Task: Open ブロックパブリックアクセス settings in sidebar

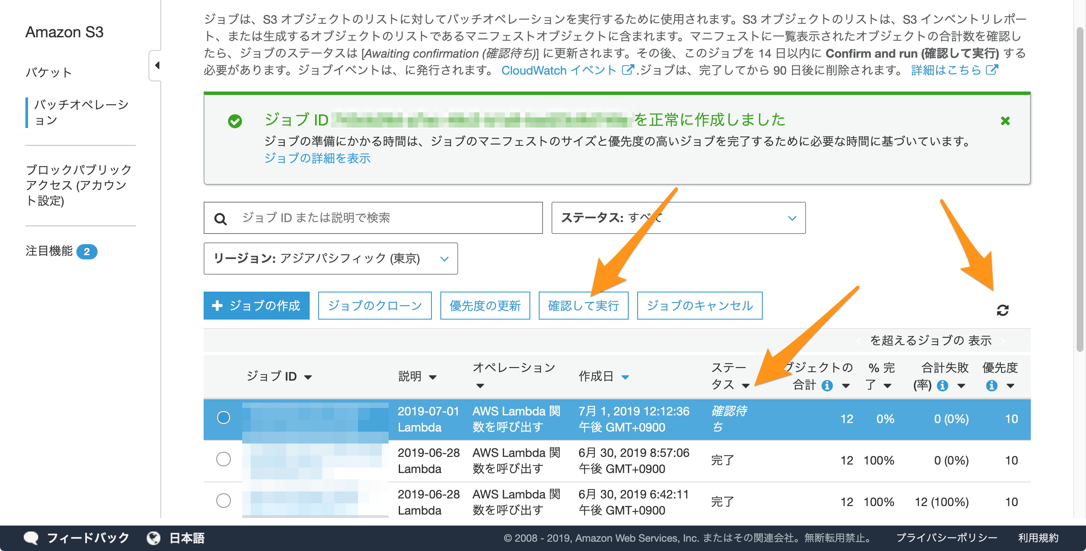Action: coord(78,185)
